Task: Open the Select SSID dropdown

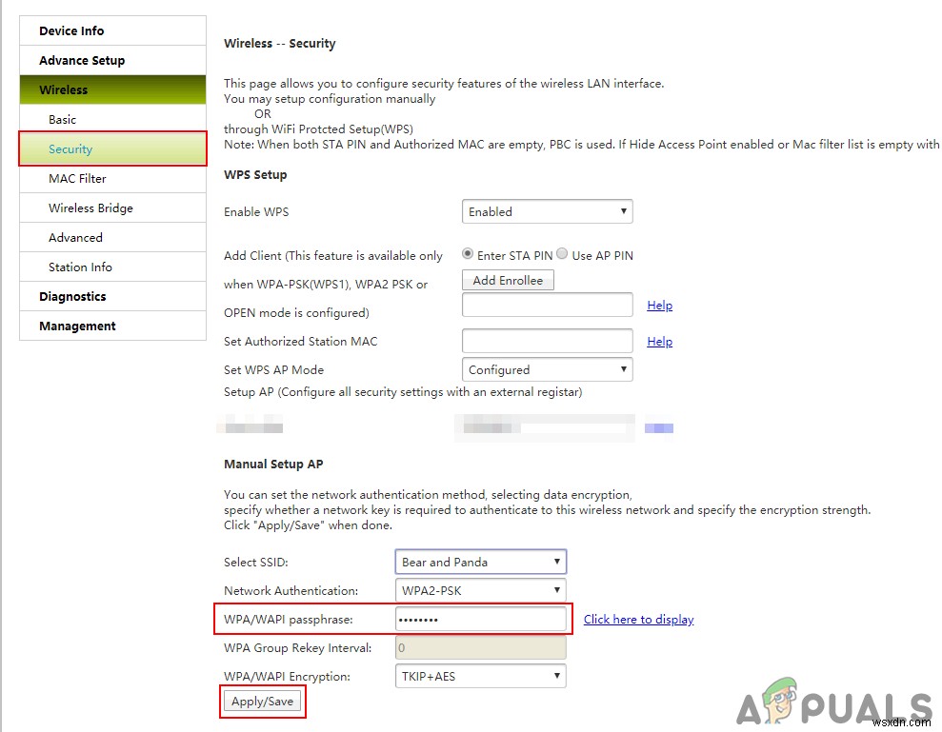Action: (480, 562)
